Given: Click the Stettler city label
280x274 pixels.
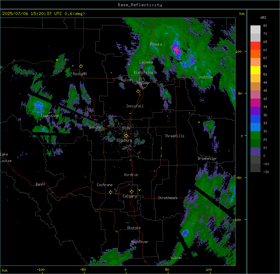Looking at the screenshot, I should [206, 77].
